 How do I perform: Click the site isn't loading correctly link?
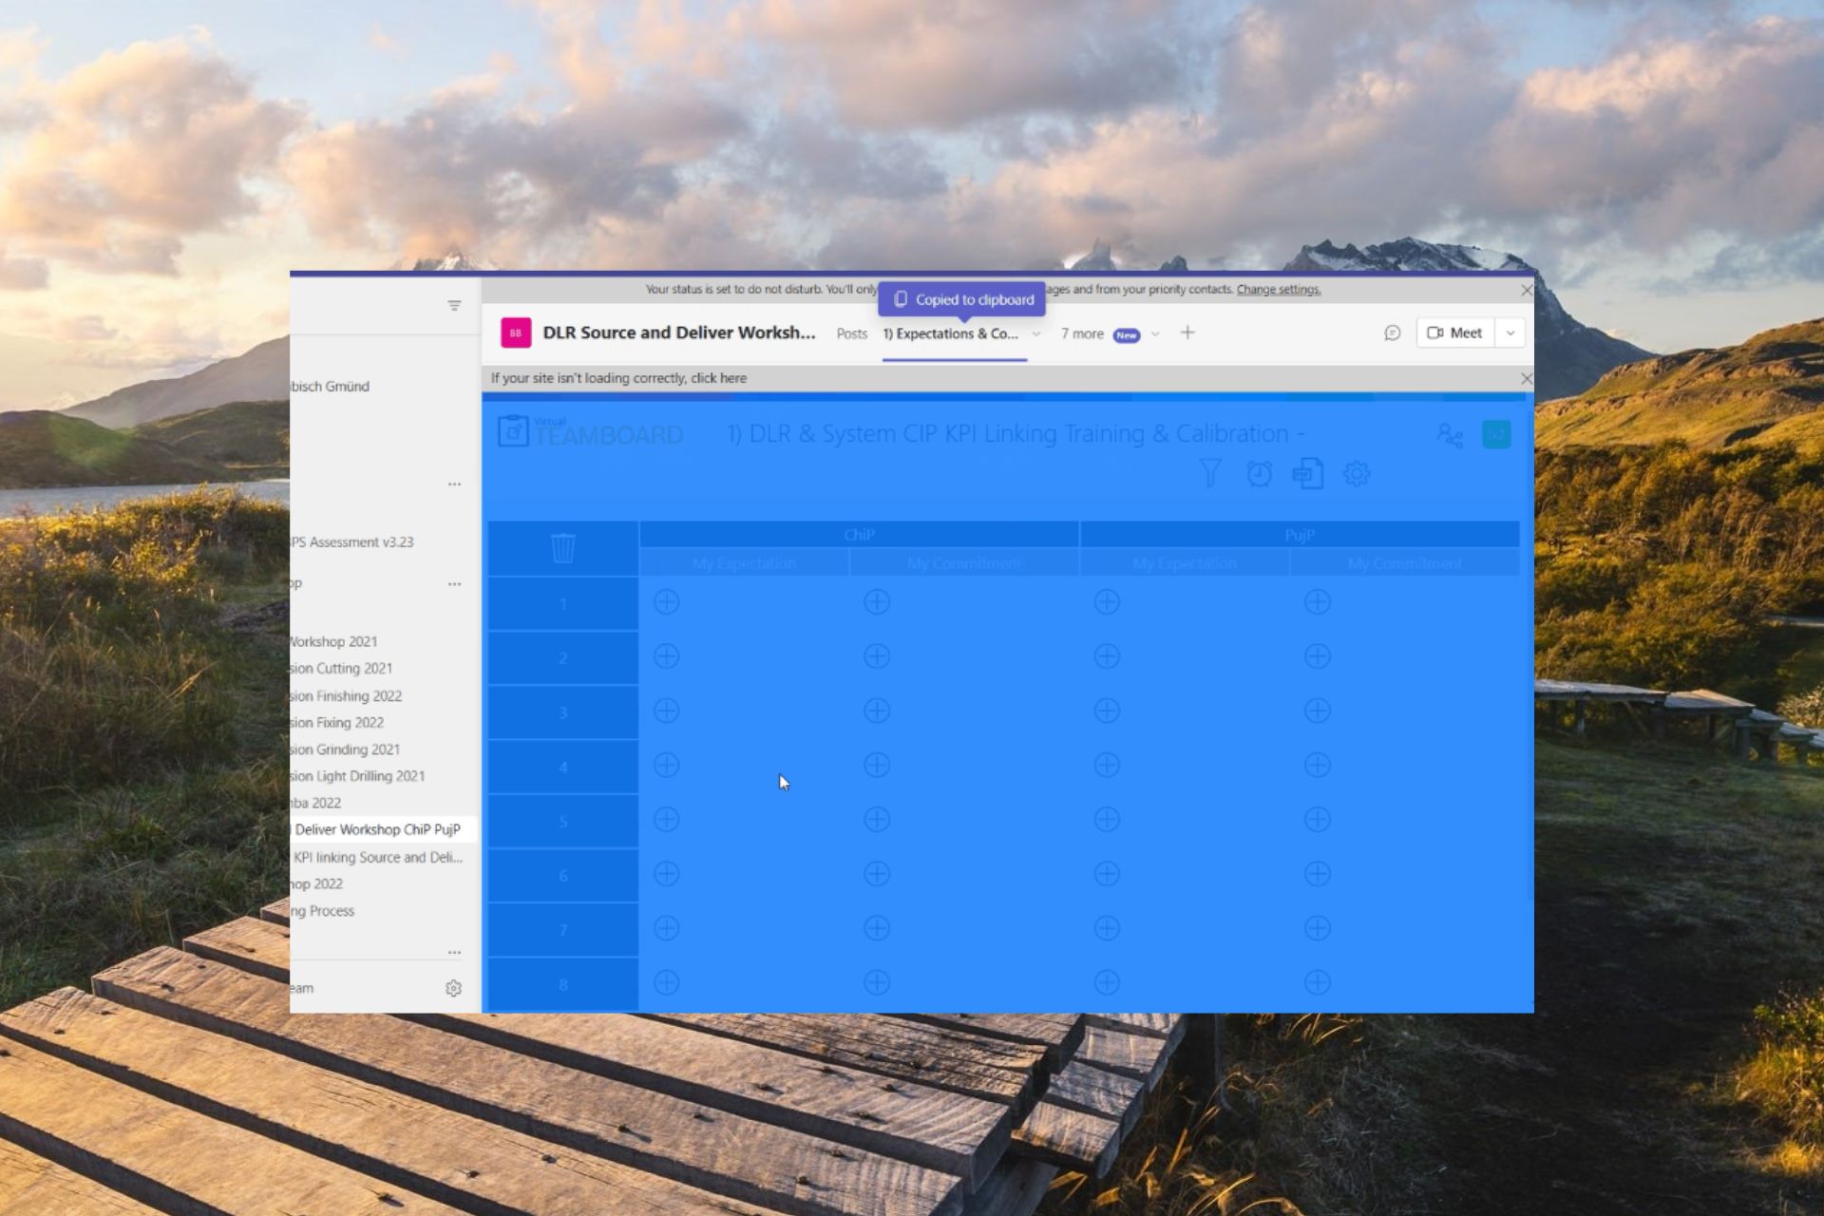tap(618, 378)
